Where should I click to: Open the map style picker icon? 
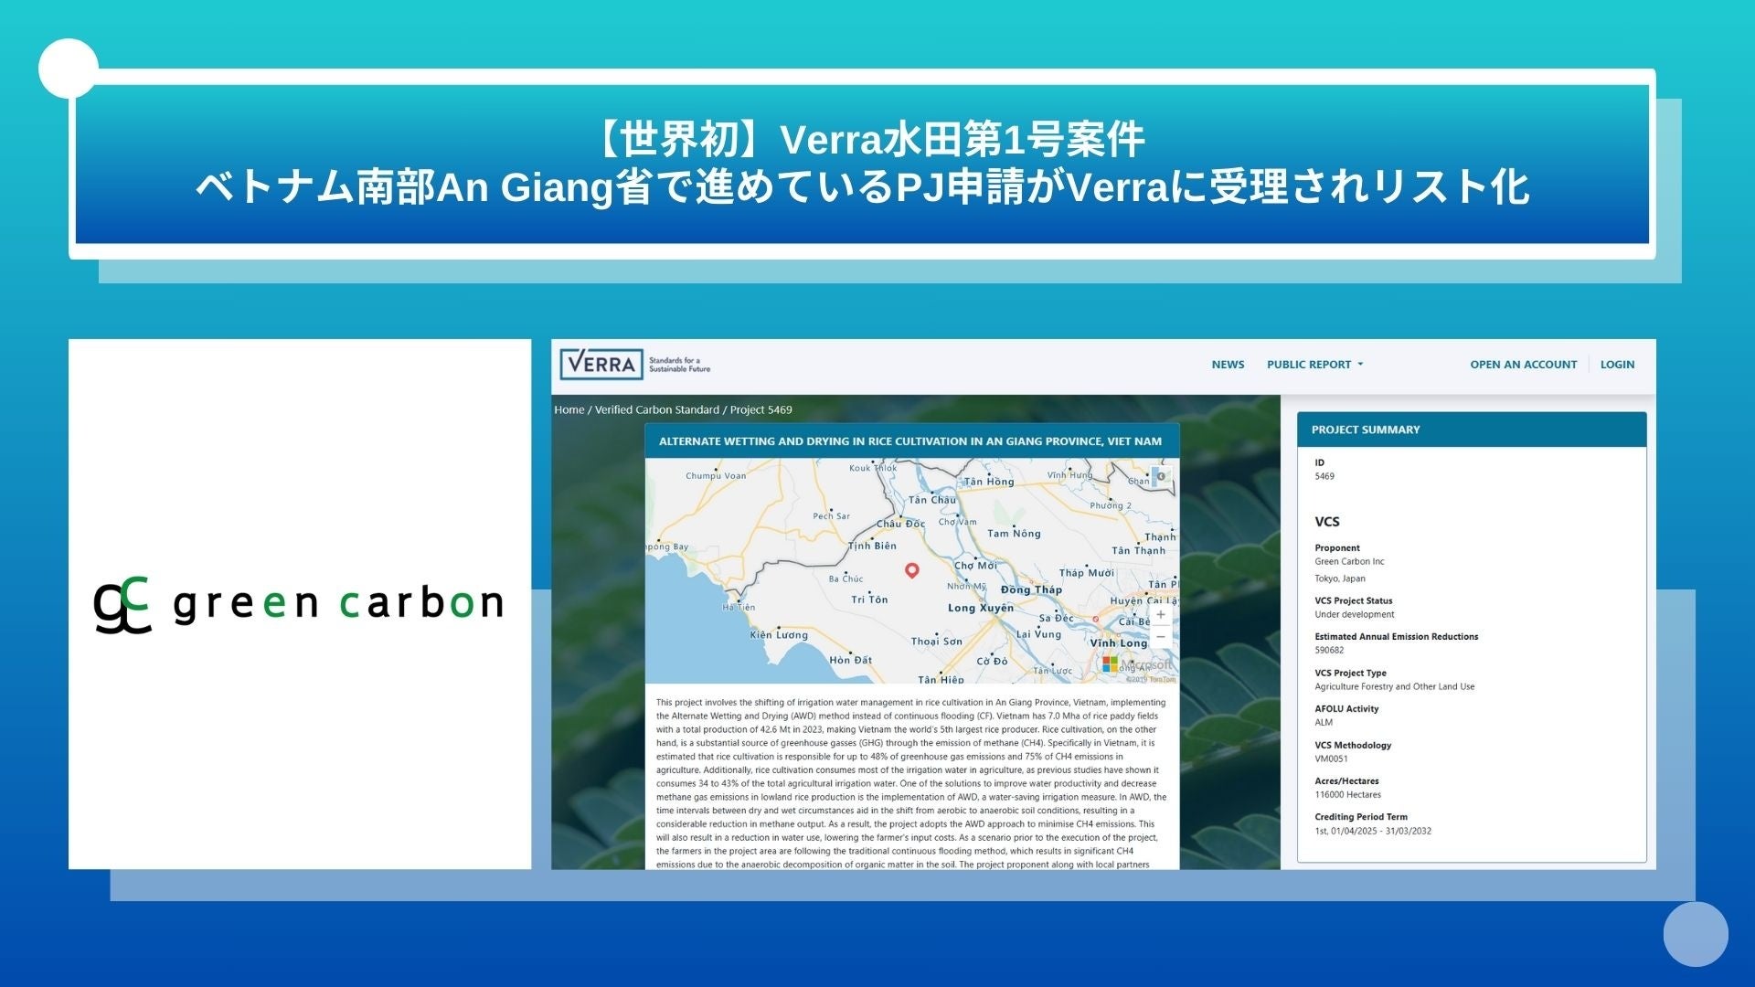point(1161,476)
